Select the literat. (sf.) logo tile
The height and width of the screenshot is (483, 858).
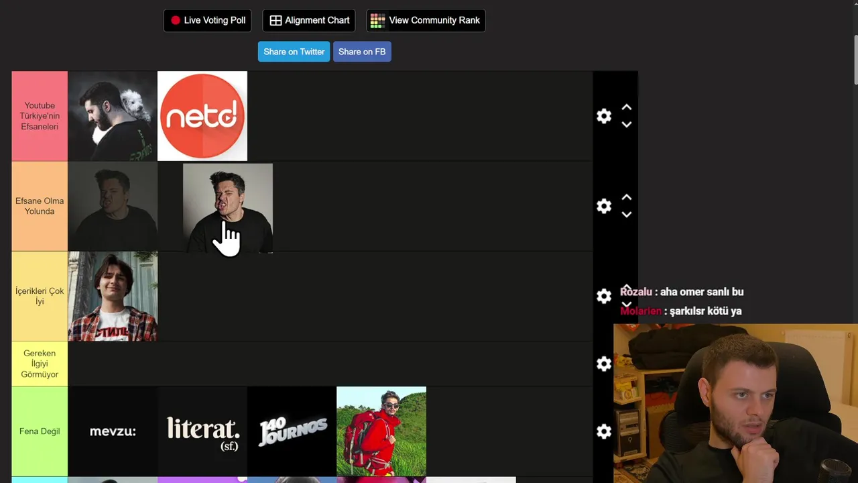202,431
